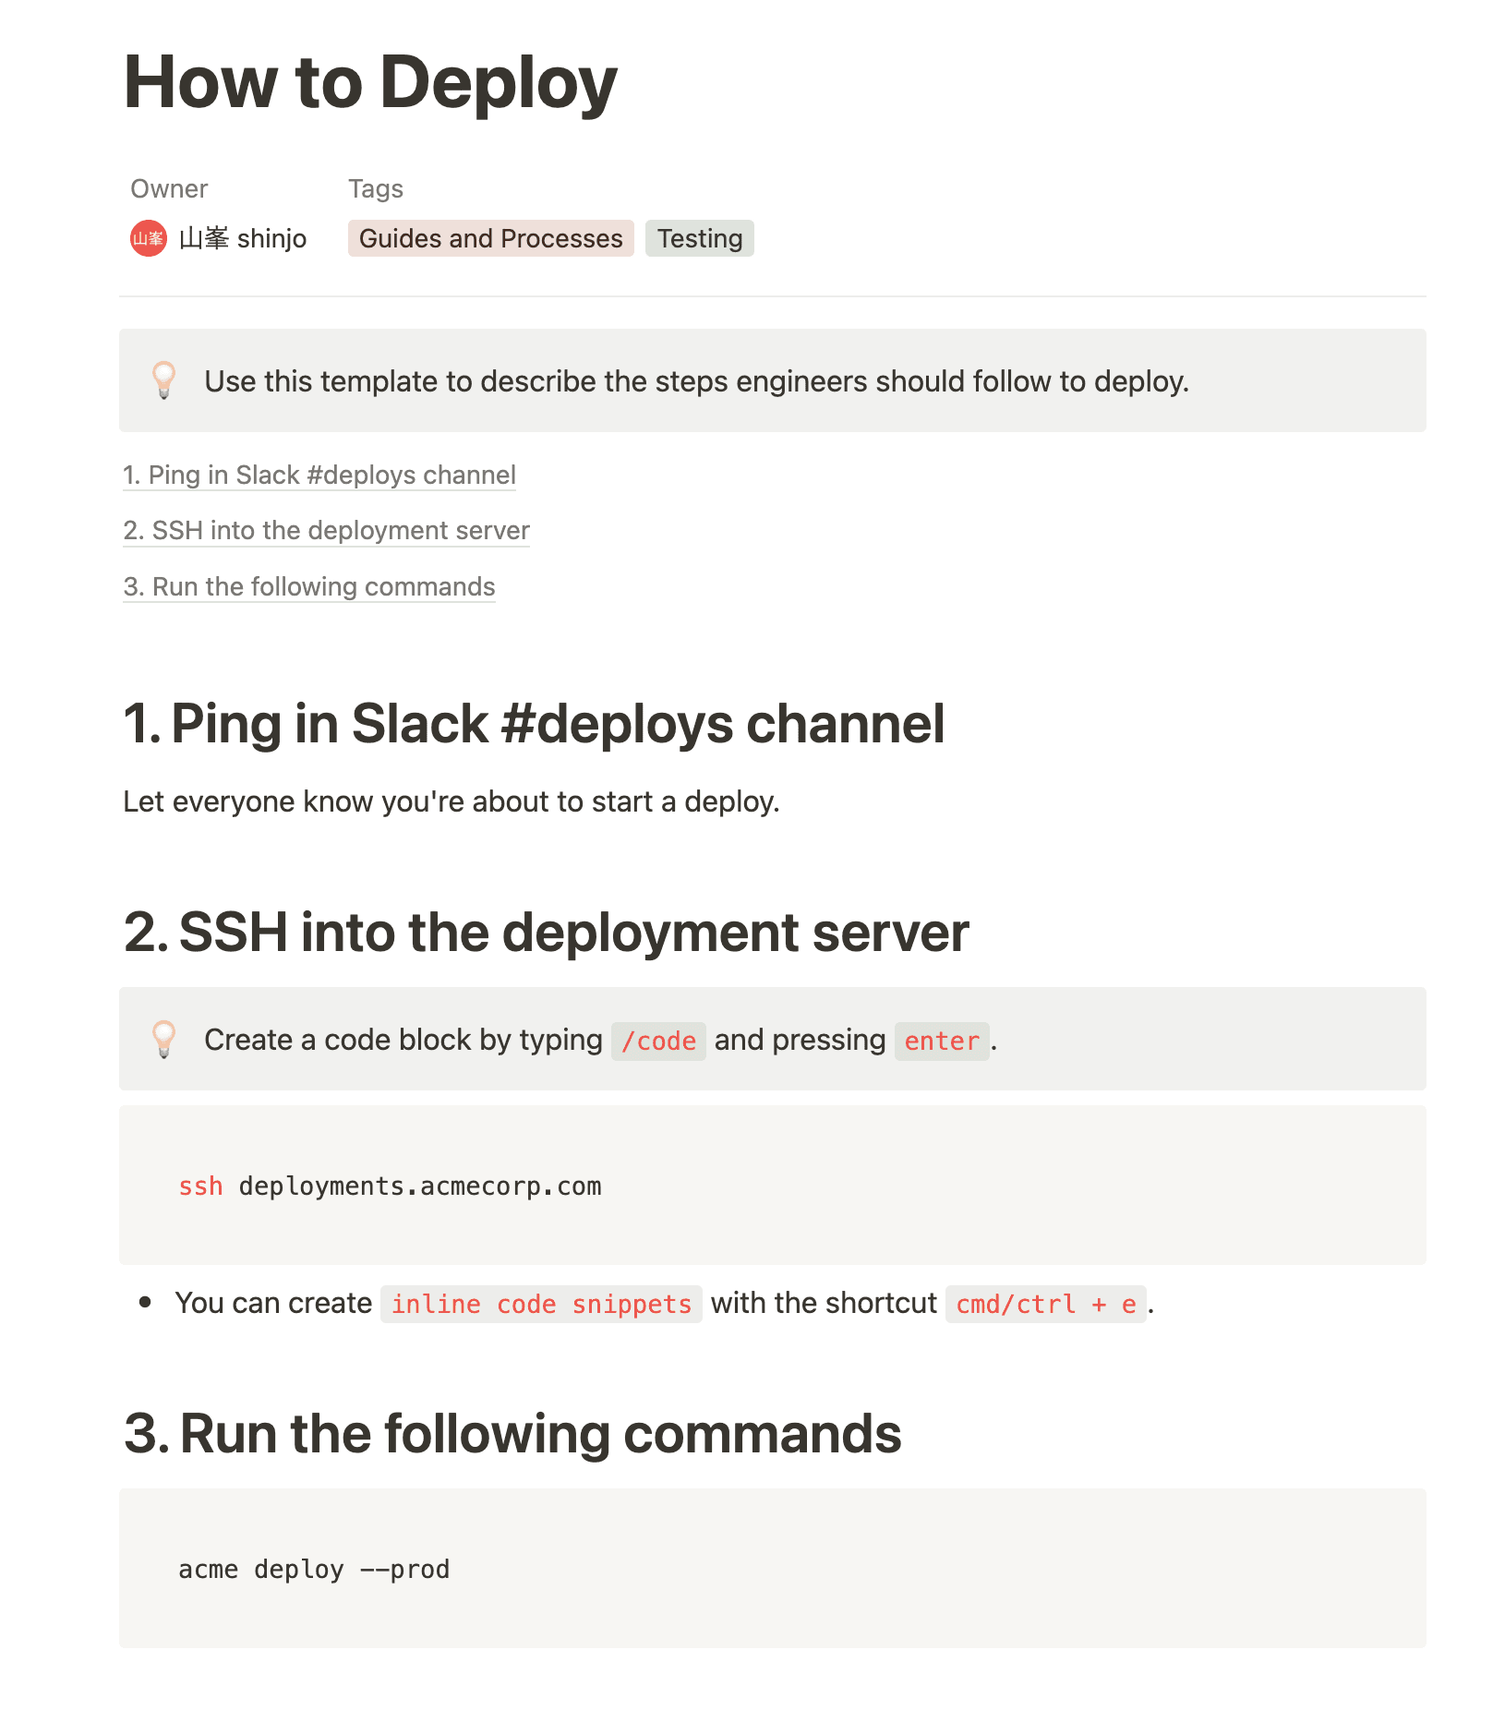1505x1734 pixels.
Task: Click the page title "How to Deploy"
Action: (x=369, y=83)
